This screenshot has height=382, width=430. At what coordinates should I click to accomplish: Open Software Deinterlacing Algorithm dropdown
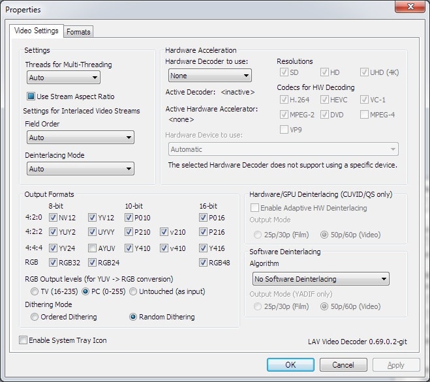[320, 279]
